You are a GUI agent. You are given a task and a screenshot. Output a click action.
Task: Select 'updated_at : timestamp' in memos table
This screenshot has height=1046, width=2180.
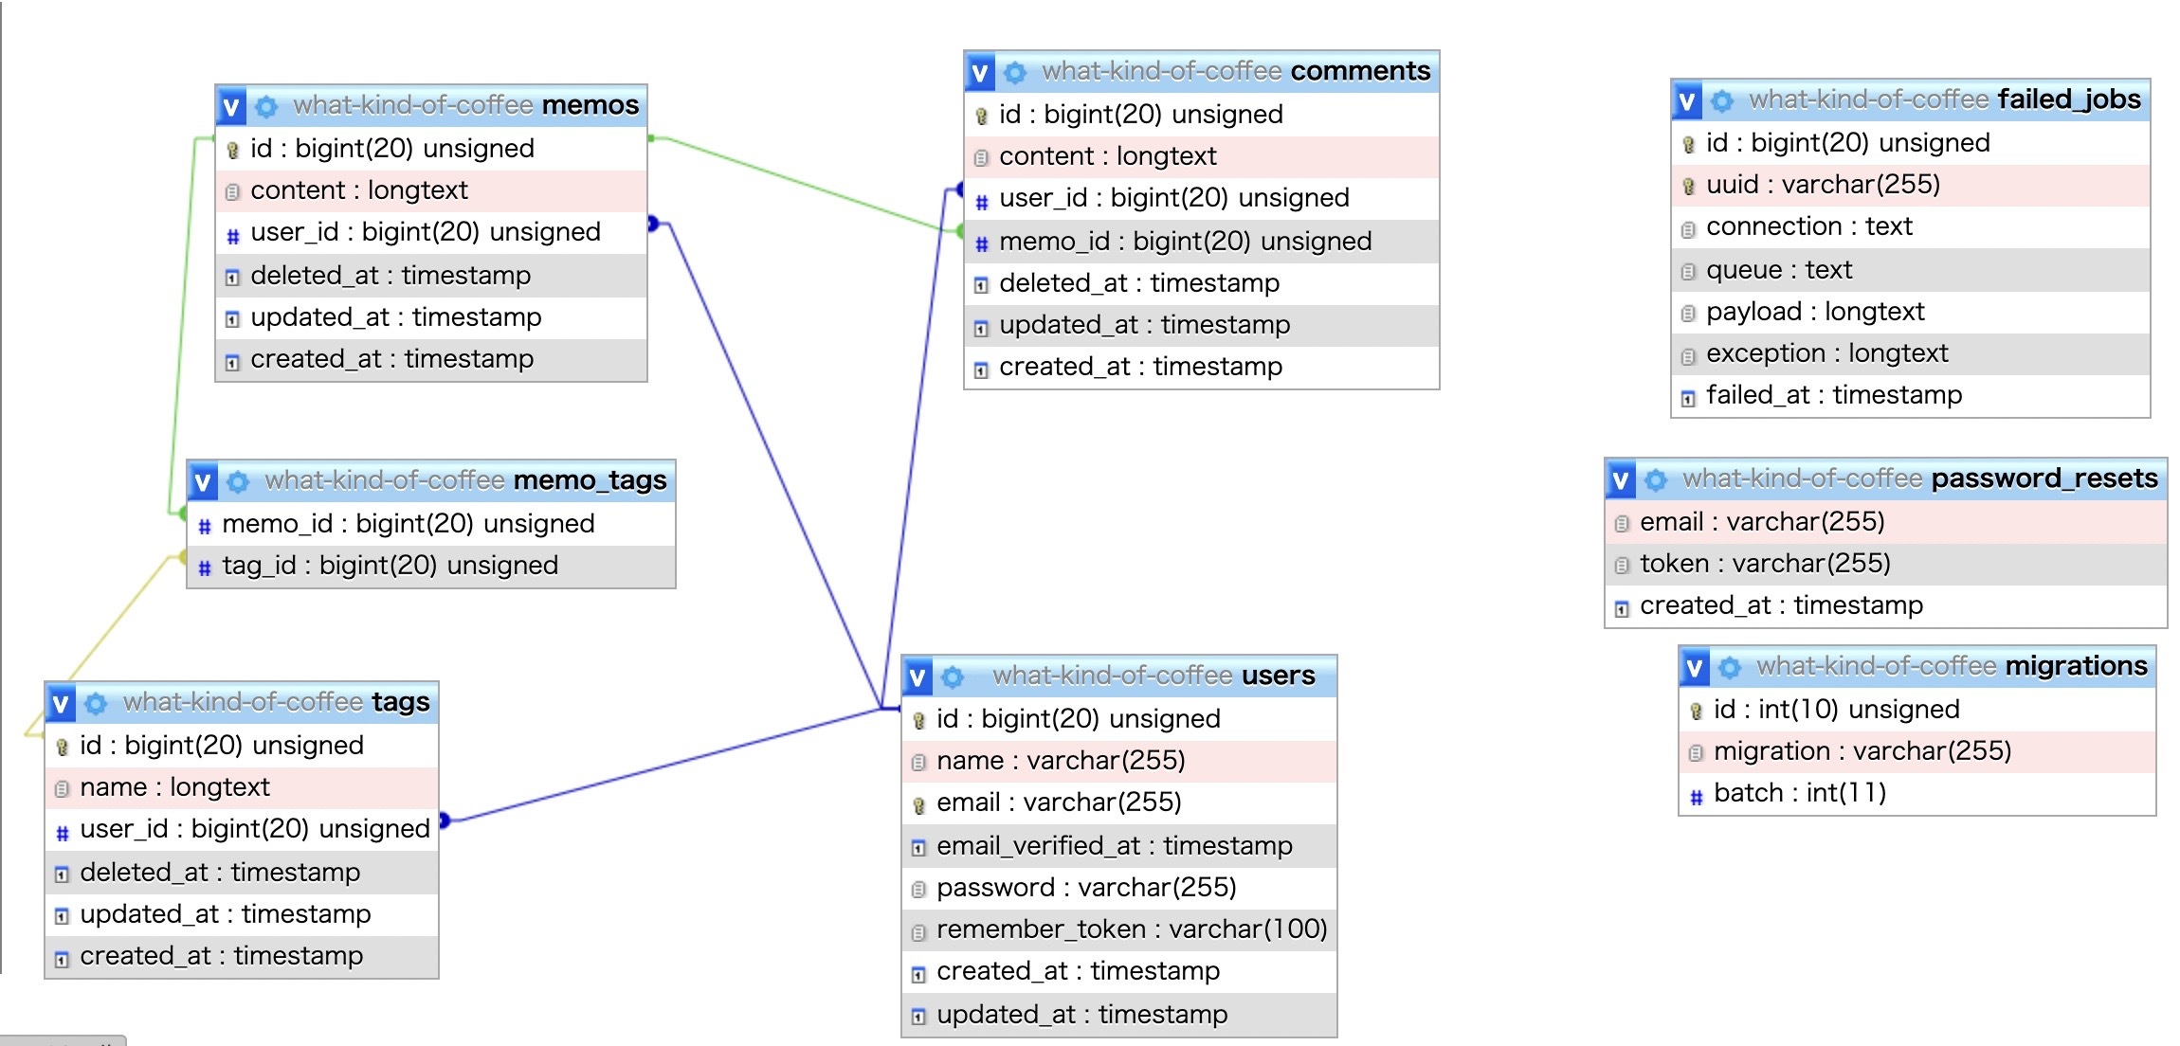[x=431, y=317]
